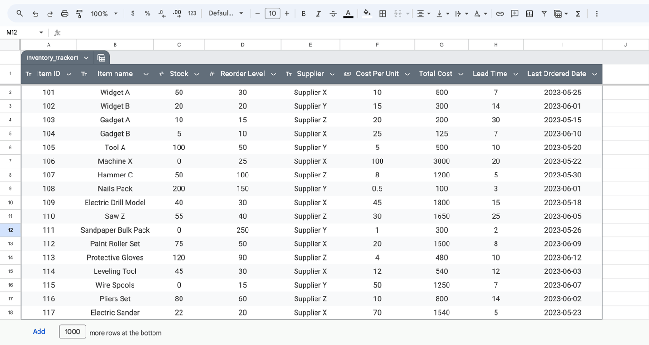The image size is (649, 345).
Task: Open the Reorder Level column dropdown
Action: tap(273, 74)
